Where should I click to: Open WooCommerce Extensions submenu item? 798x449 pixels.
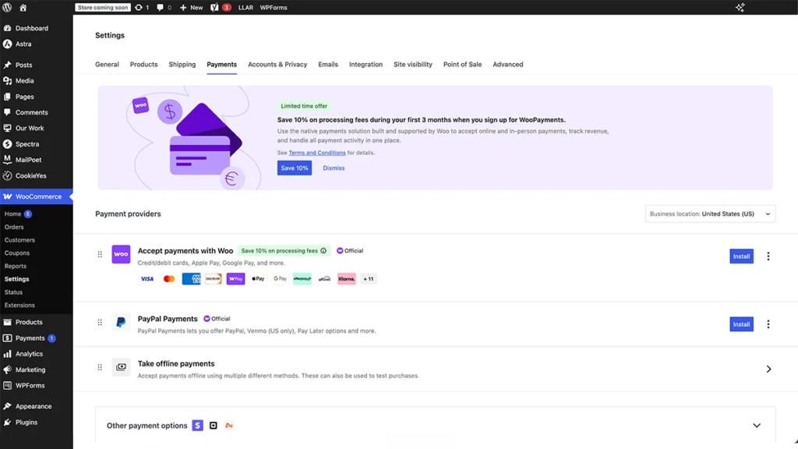click(19, 306)
